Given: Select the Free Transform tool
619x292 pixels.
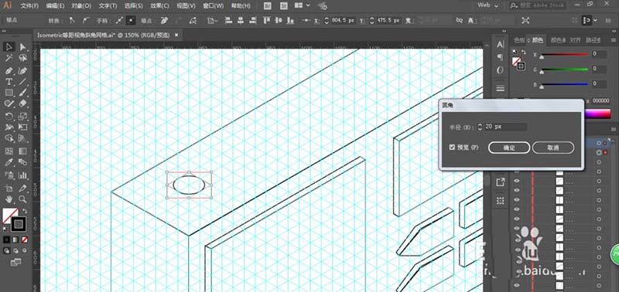Looking at the screenshot, I should (x=23, y=127).
